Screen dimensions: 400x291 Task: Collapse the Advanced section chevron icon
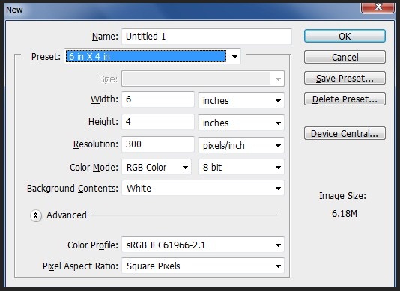[36, 216]
